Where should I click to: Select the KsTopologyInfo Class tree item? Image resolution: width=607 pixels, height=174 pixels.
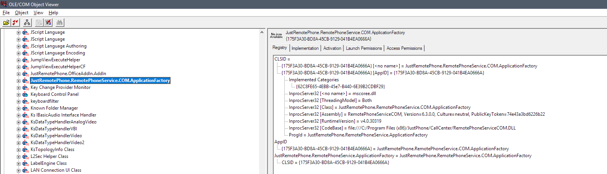pos(52,149)
